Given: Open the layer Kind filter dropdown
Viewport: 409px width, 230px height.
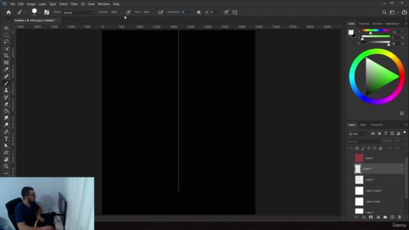Looking at the screenshot, I should [x=358, y=134].
